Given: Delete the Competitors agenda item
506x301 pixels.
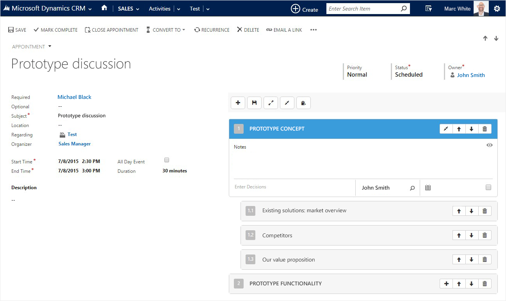Looking at the screenshot, I should [485, 235].
